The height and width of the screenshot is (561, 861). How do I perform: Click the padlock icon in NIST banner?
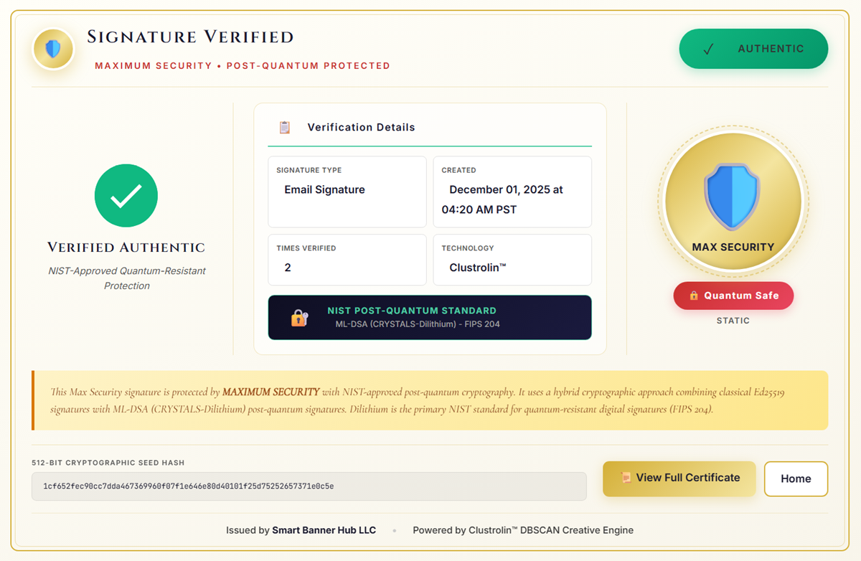299,318
